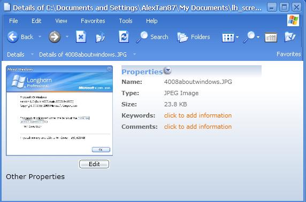Image resolution: width=306 pixels, height=202 pixels.
Task: Open the Help menu
Action: click(152, 21)
